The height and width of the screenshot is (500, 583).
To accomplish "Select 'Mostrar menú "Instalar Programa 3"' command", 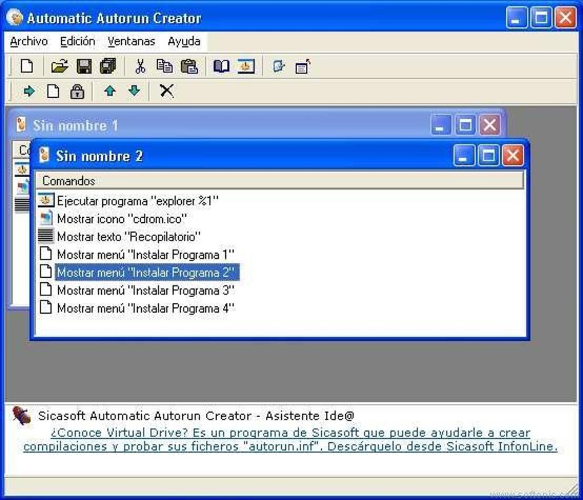I will [x=146, y=290].
